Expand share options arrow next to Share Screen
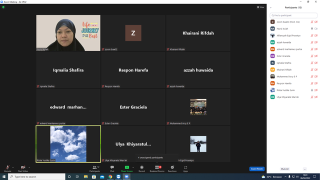This screenshot has width=320, height=180. point(133,167)
